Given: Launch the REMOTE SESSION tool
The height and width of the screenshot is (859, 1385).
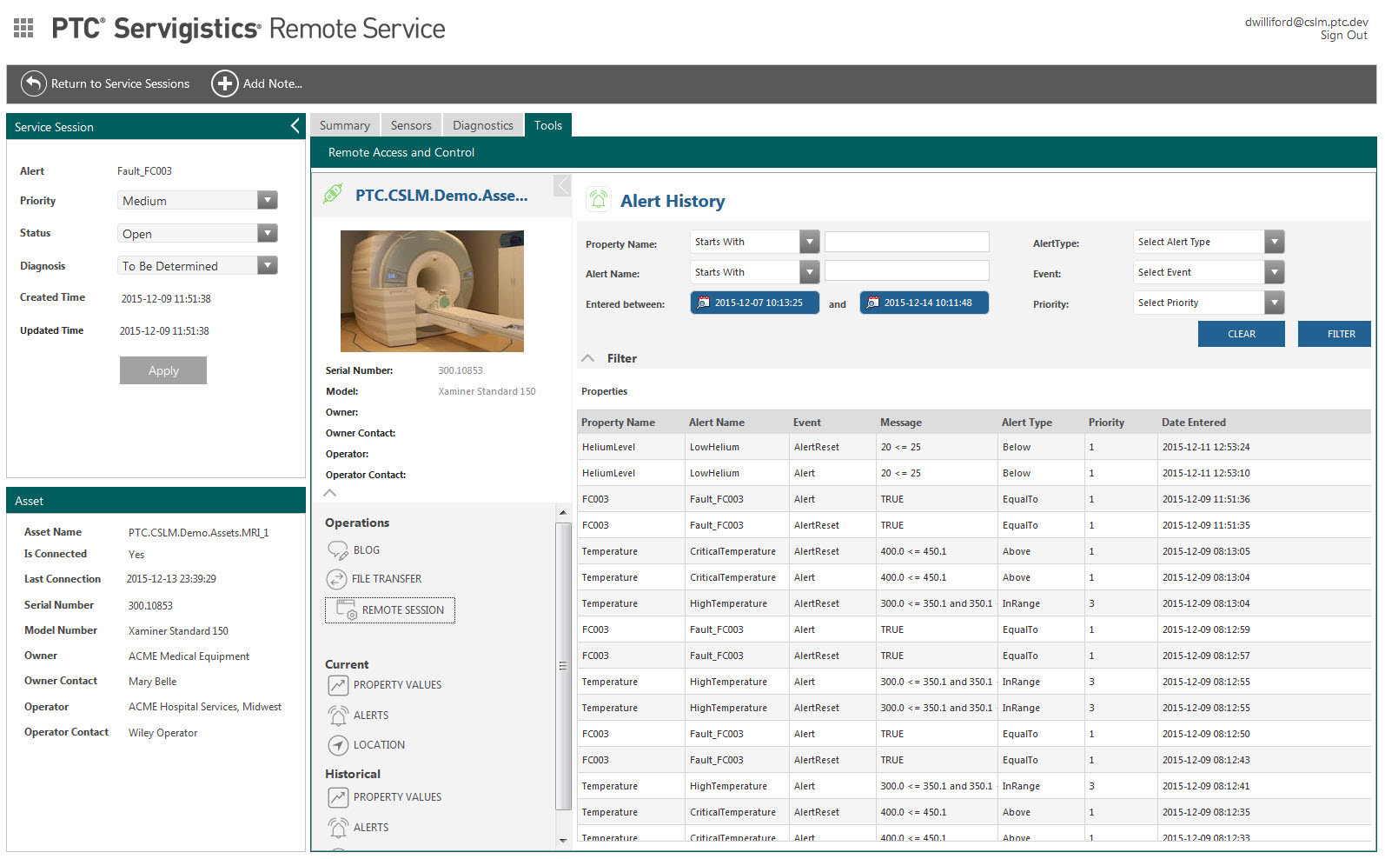Looking at the screenshot, I should click(x=390, y=610).
